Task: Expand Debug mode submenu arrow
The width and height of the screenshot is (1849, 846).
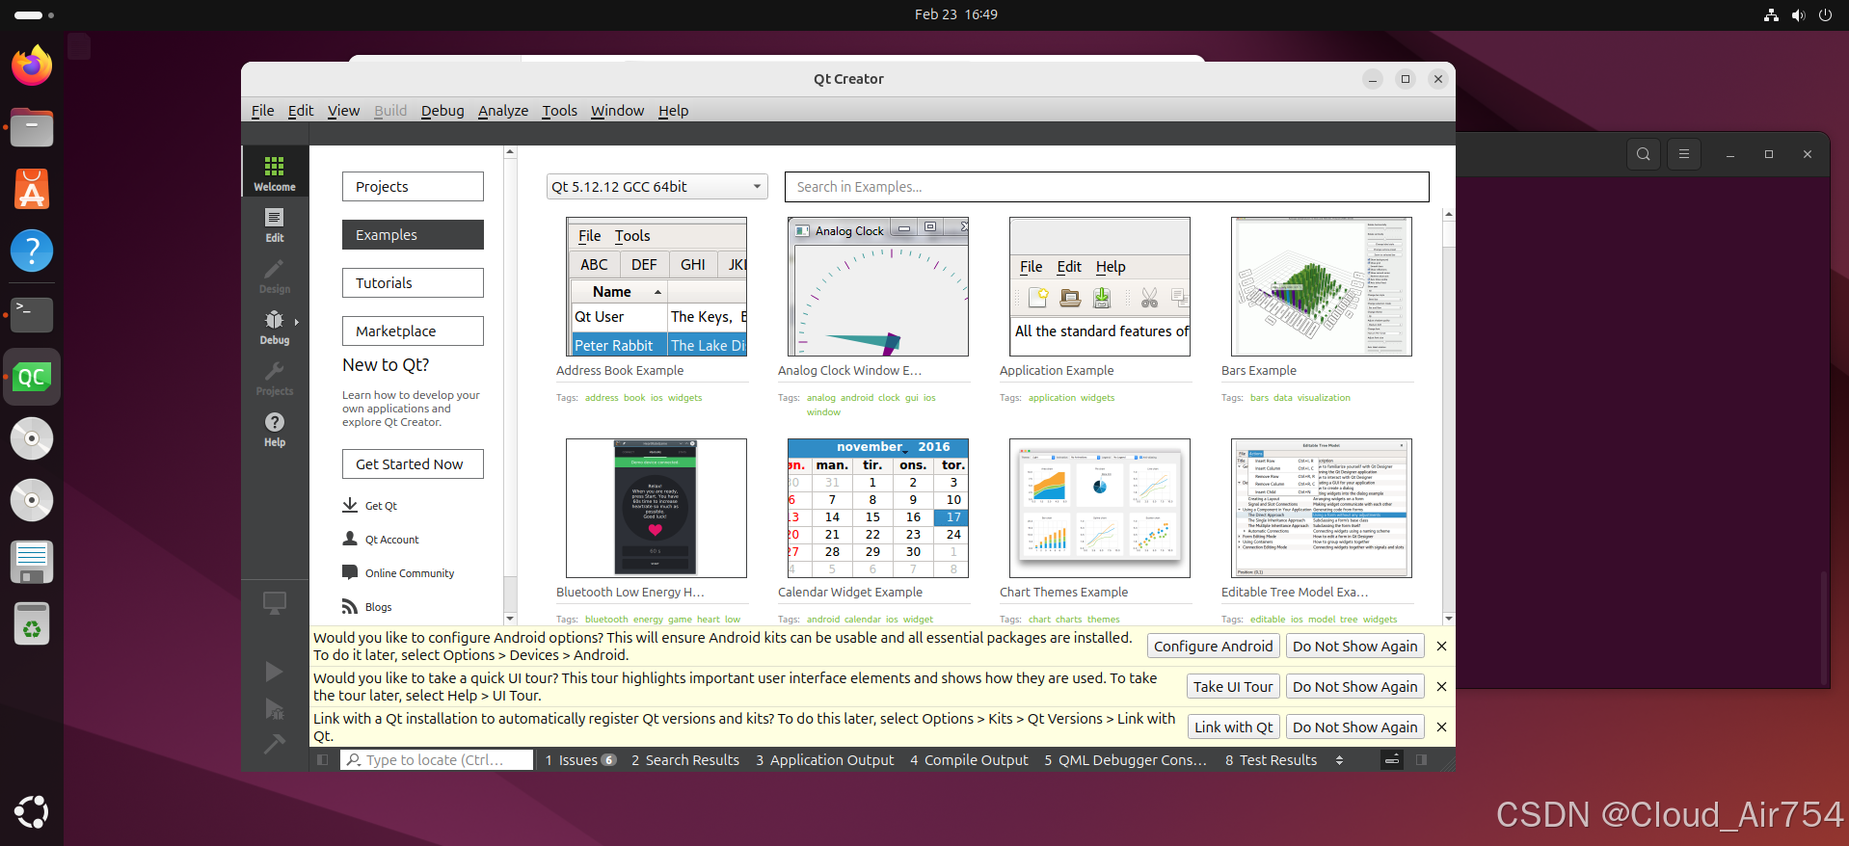Action: pyautogui.click(x=297, y=322)
